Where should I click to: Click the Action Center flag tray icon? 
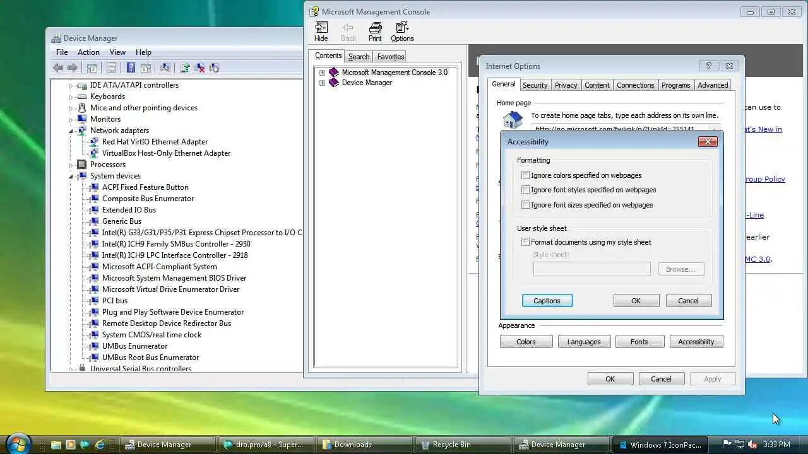727,445
